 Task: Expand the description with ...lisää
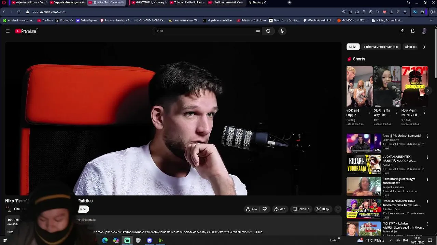[x=258, y=232]
